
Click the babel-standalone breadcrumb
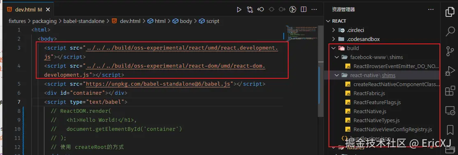[84, 21]
